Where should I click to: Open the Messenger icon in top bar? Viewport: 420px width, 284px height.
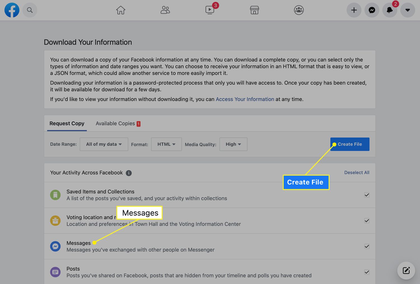[x=372, y=10]
